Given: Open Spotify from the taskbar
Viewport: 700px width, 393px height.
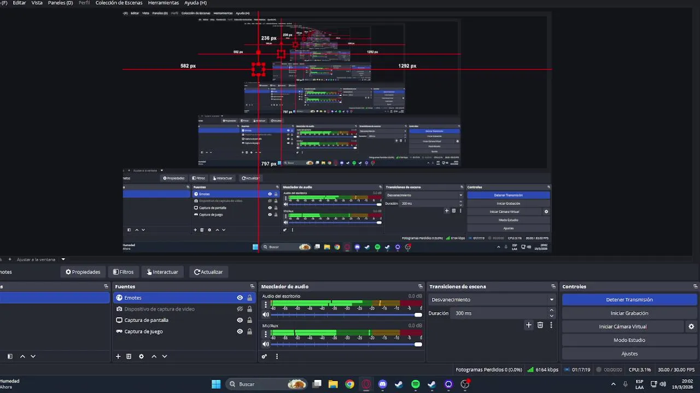Looking at the screenshot, I should pos(416,384).
